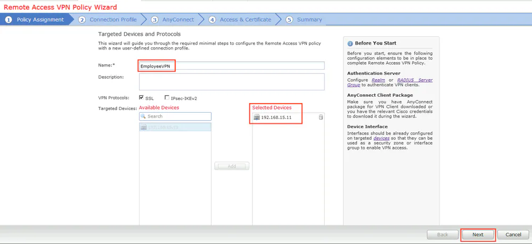
Task: Delete the 192.168.15.11 device using the trash icon
Action: tap(321, 117)
